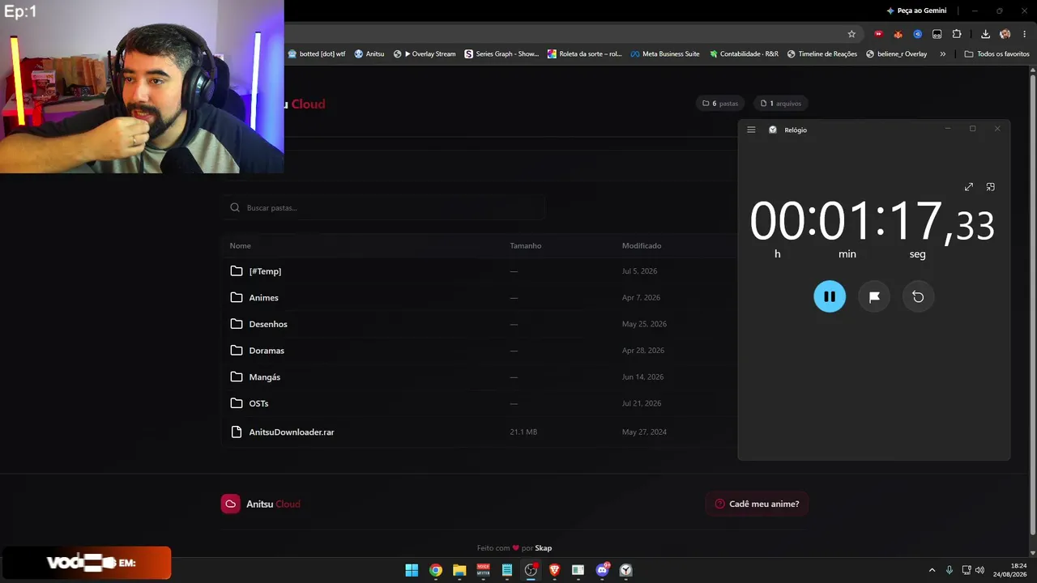1037x583 pixels.
Task: Click the red extension icon in toolbar
Action: (878, 34)
